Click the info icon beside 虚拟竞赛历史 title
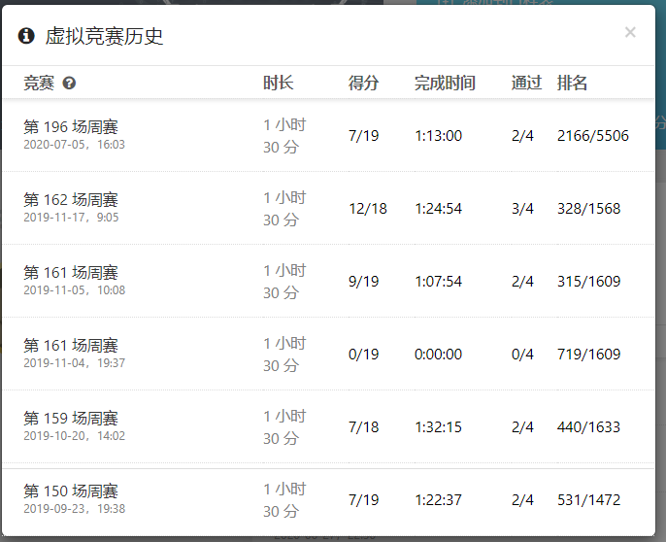The height and width of the screenshot is (542, 666). click(x=26, y=36)
